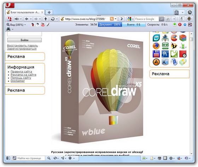Click the 'Войти' login button
Viewport: 198px width, 167px height.
[x=24, y=40]
